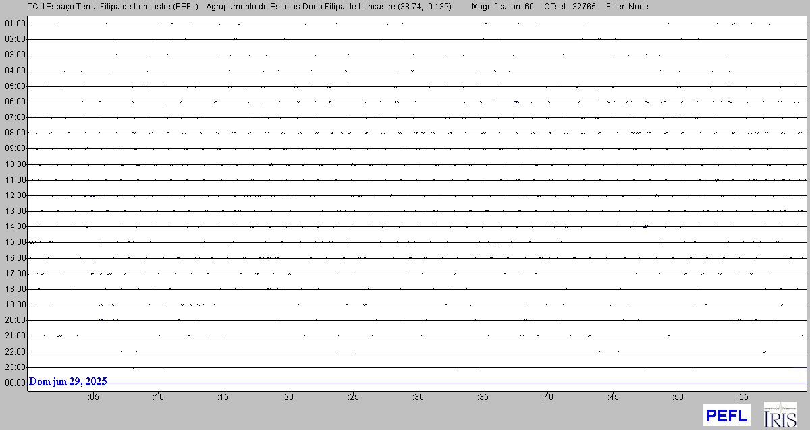This screenshot has height=430, width=810.
Task: Select the 12:00 hour label
Action: tap(15, 195)
